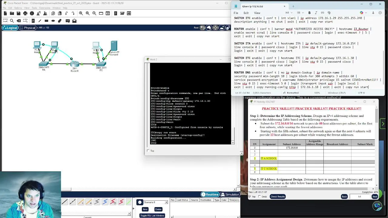
Task: Save the Packet Tracer file
Action: [18, 13]
